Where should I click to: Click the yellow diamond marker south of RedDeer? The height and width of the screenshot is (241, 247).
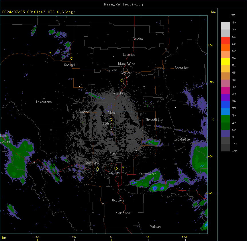pos(122,80)
